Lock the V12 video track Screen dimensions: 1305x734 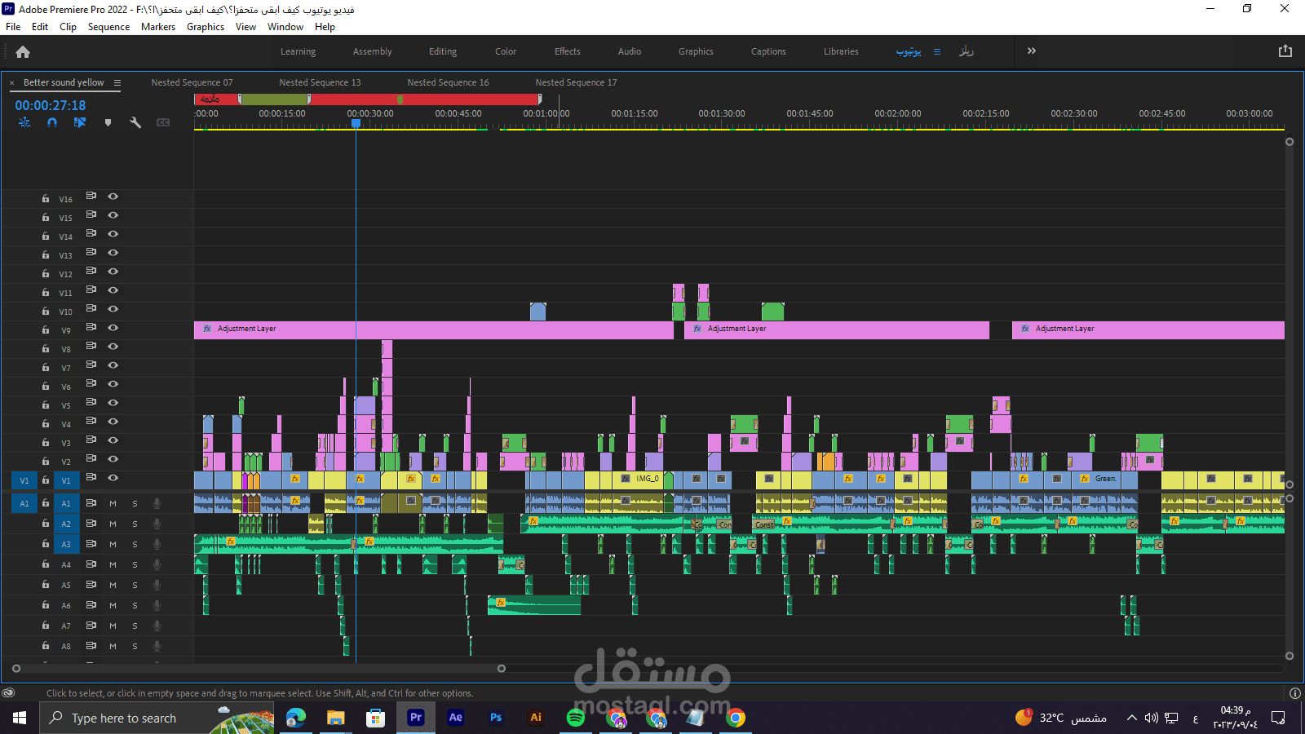click(x=46, y=274)
